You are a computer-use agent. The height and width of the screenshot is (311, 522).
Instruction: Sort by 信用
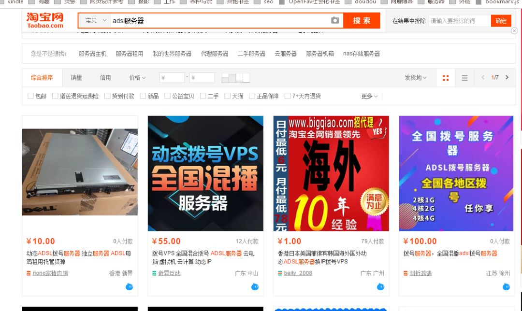click(105, 77)
